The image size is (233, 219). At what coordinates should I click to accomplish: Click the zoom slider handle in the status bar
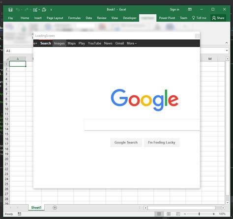point(199,214)
